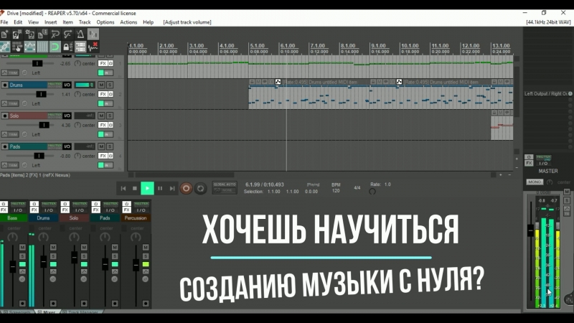Screen dimensions: 574x323
Task: Open the Drums track TRIM automation mode
Action: pos(10,103)
